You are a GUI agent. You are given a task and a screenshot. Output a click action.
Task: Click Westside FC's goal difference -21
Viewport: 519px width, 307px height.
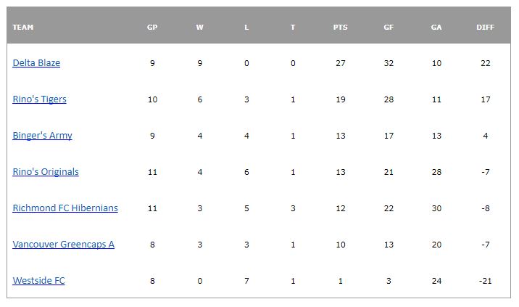pyautogui.click(x=486, y=281)
